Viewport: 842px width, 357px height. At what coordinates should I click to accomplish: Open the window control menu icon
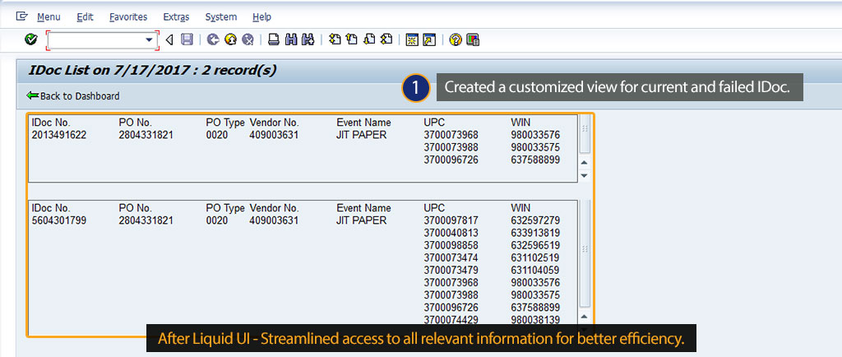coord(21,16)
